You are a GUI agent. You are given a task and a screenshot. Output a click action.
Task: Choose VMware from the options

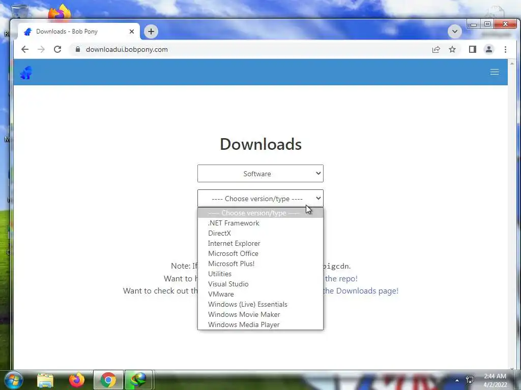click(260, 294)
